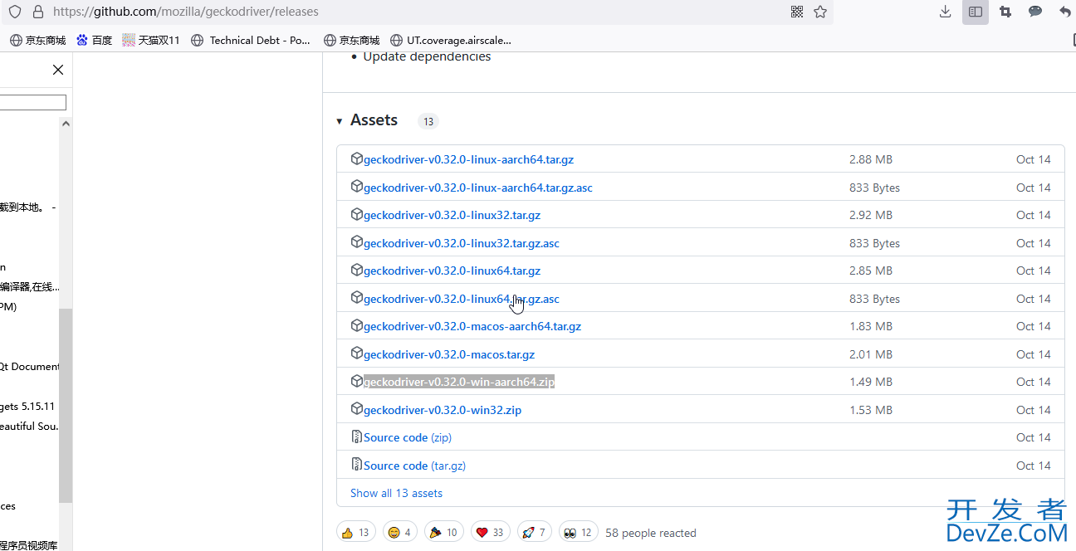The height and width of the screenshot is (551, 1076).
Task: Click the sidebar vertical scrollbar thumb
Action: coord(66,405)
